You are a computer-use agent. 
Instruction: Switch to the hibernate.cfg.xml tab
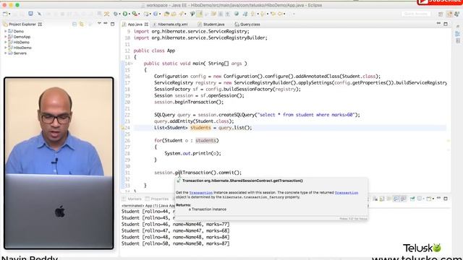172,24
